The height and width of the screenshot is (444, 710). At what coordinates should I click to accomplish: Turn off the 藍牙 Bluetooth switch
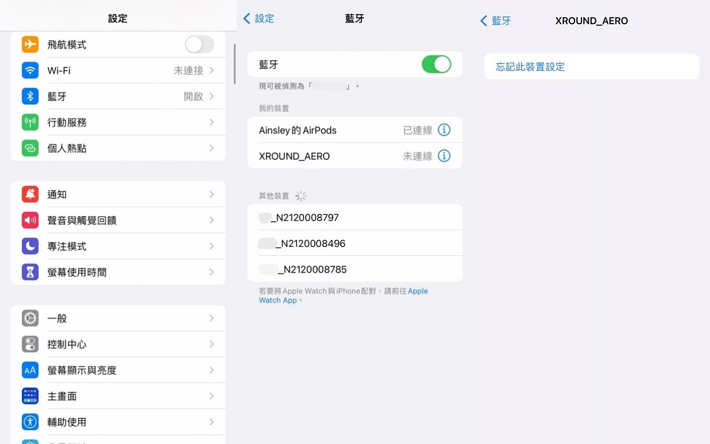click(436, 65)
